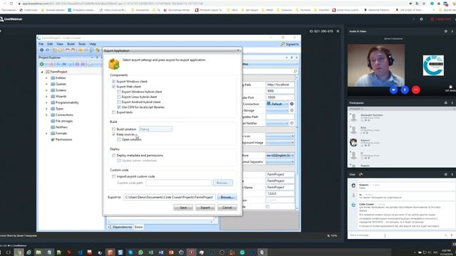Open the Edit menu
Screen dimensions: 456x256
point(50,44)
